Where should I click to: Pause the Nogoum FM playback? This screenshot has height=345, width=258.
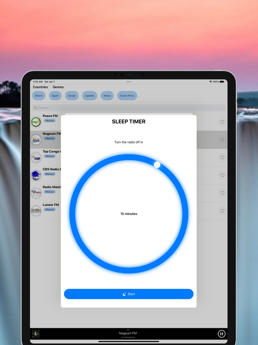(x=222, y=334)
